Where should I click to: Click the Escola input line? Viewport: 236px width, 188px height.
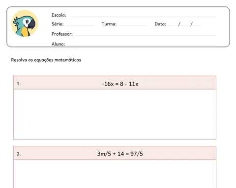tap(144, 16)
